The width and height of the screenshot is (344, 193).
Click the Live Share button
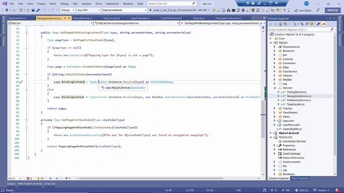pyautogui.click(x=303, y=10)
